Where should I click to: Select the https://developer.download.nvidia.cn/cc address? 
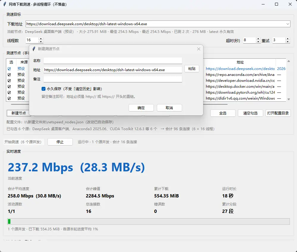tap(240, 81)
